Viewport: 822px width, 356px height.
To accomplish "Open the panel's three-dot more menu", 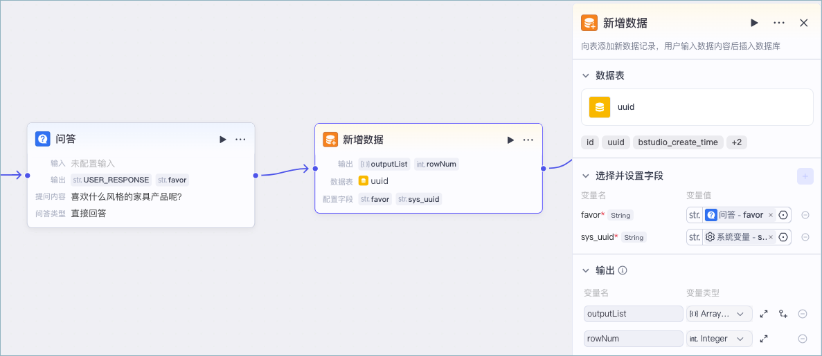I will (779, 23).
